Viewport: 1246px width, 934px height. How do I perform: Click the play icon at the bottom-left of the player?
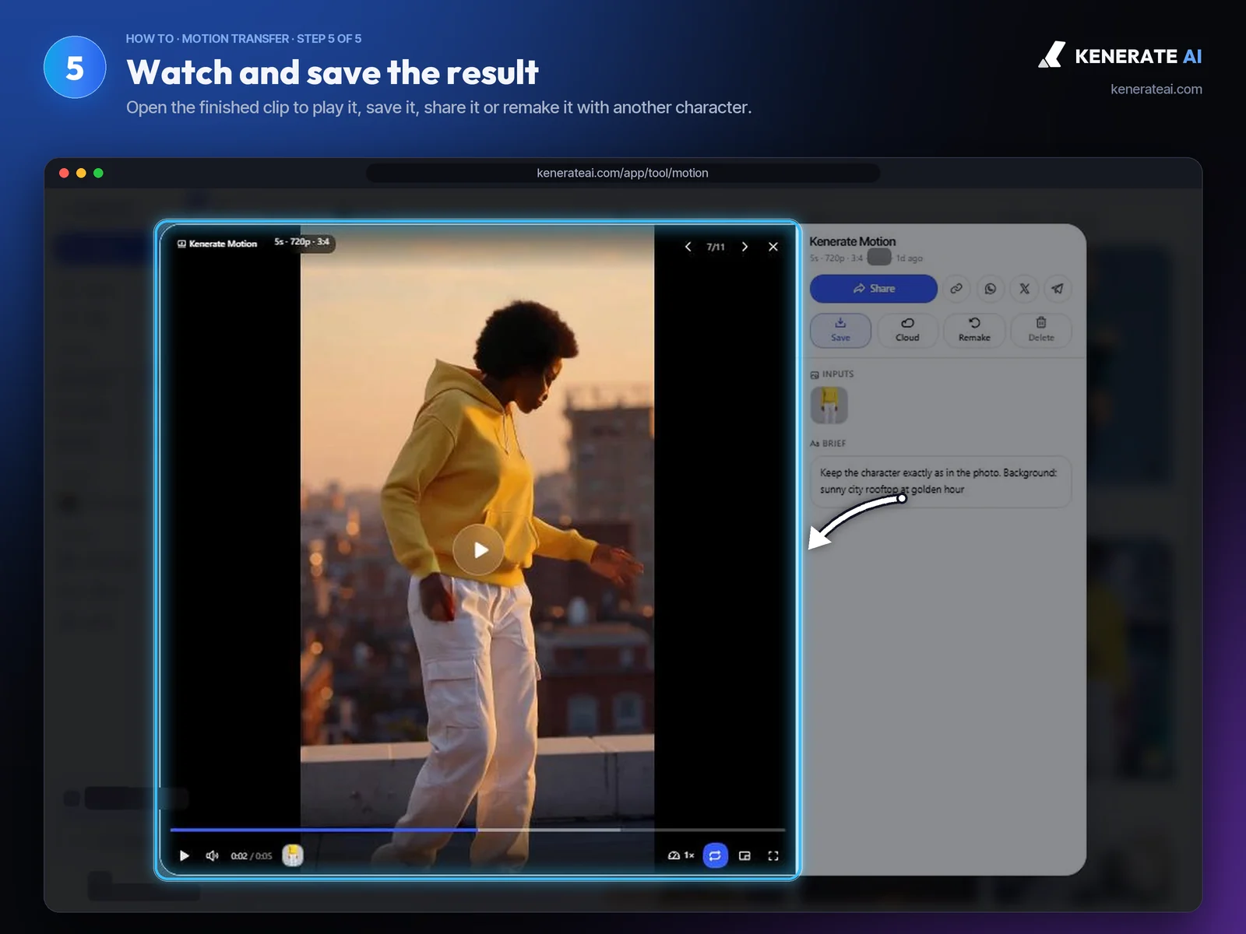point(185,855)
